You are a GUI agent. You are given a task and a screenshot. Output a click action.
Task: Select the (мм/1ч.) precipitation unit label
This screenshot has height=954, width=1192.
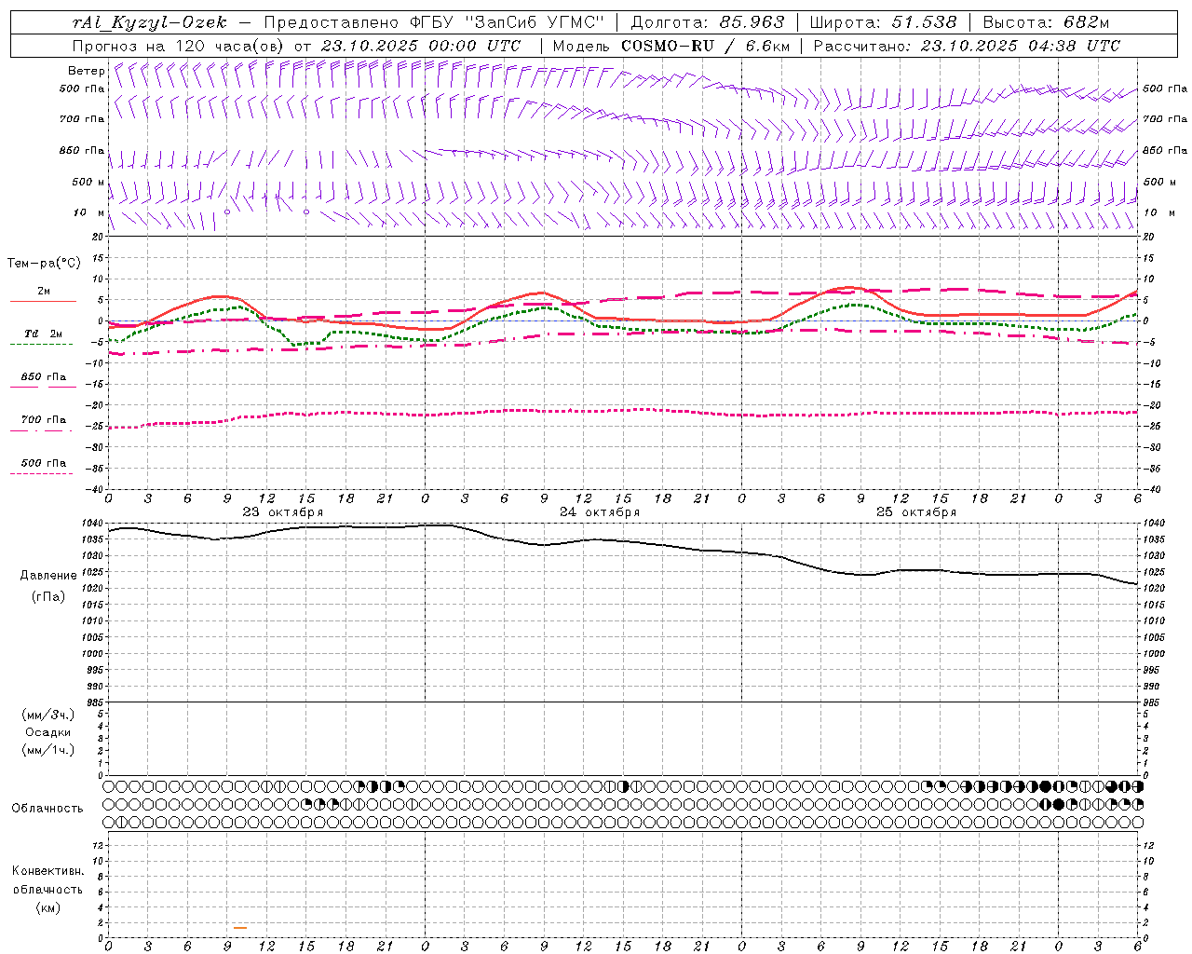(48, 751)
